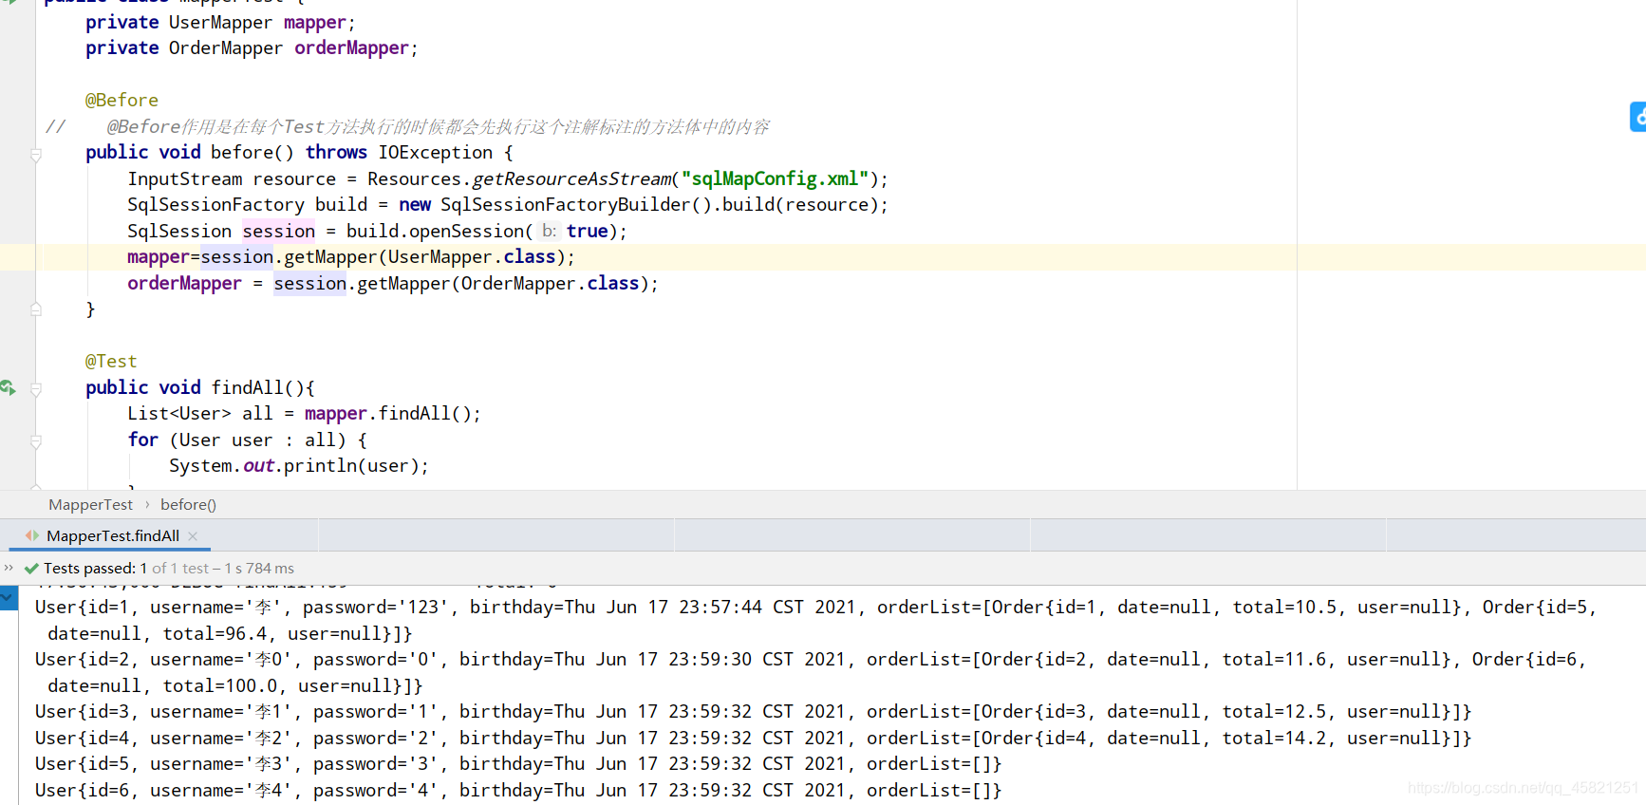Click the @Before annotation
The width and height of the screenshot is (1646, 805).
click(x=122, y=101)
